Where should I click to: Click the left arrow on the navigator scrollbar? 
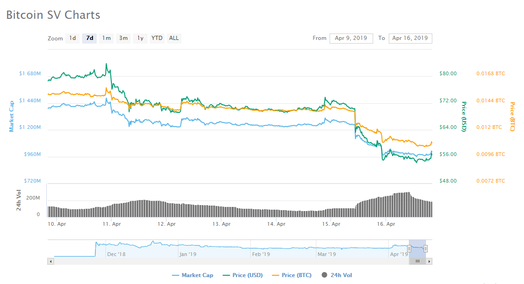pyautogui.click(x=50, y=261)
